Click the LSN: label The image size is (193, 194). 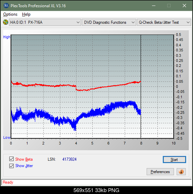point(52,159)
